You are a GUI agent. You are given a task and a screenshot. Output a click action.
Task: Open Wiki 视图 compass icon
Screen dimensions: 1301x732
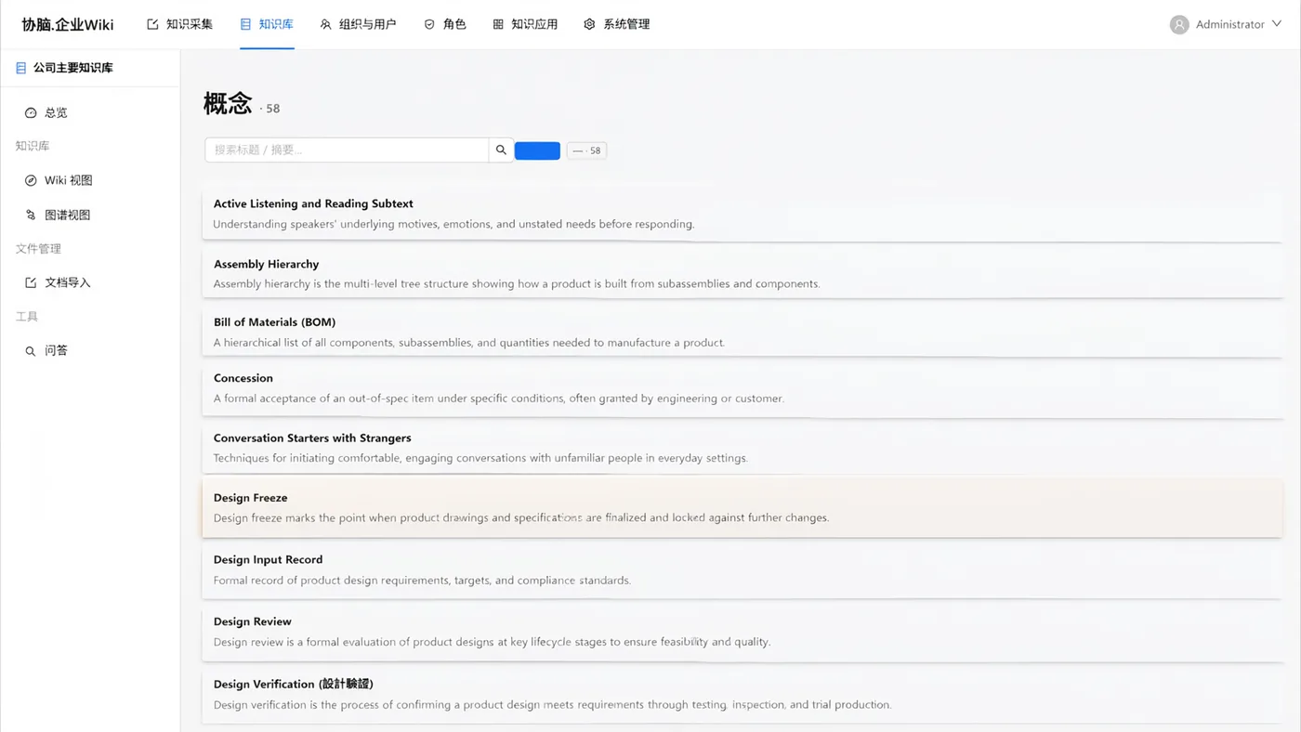pyautogui.click(x=31, y=180)
